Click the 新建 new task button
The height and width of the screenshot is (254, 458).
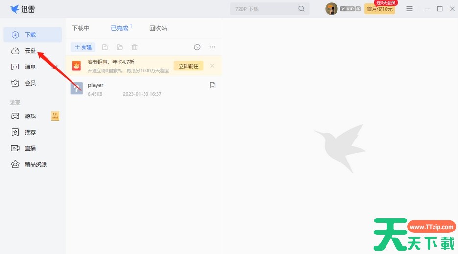coord(83,47)
